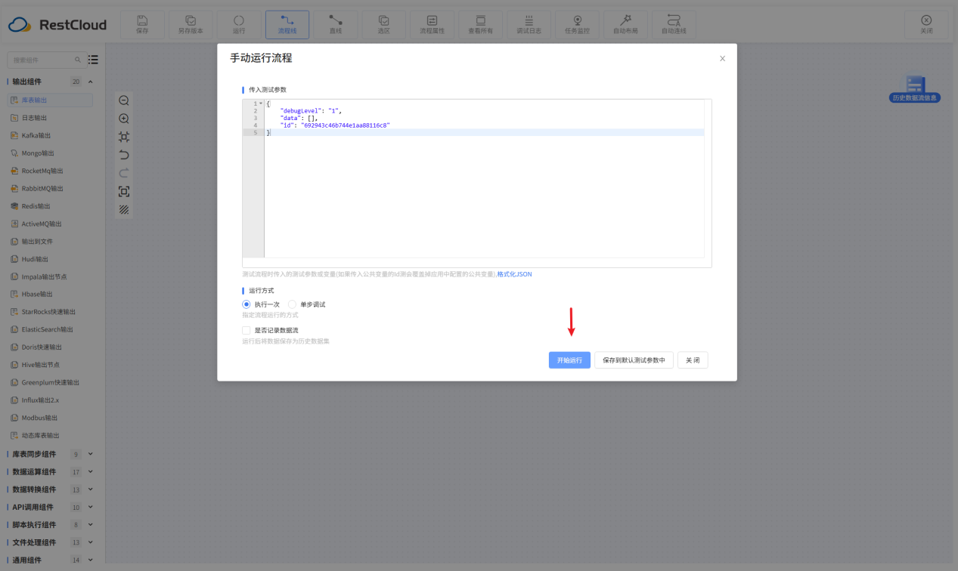Select the 直线 straight line tool
Screen dimensions: 958x571
[x=336, y=24]
